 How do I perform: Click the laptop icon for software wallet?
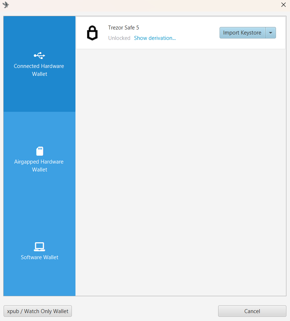click(x=39, y=247)
